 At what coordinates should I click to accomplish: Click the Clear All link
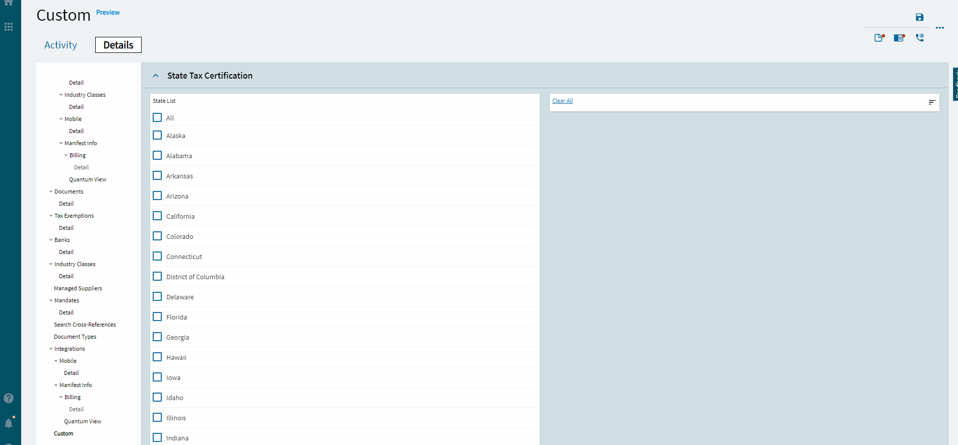pos(562,101)
